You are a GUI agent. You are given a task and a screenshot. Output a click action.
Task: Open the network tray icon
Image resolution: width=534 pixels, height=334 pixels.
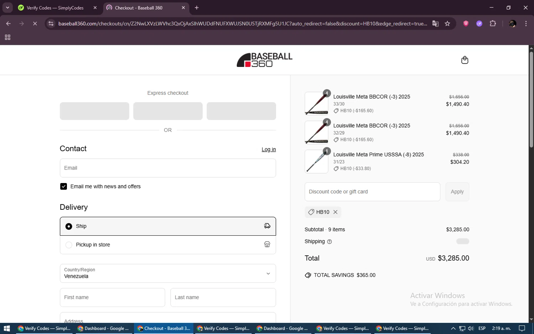462,328
